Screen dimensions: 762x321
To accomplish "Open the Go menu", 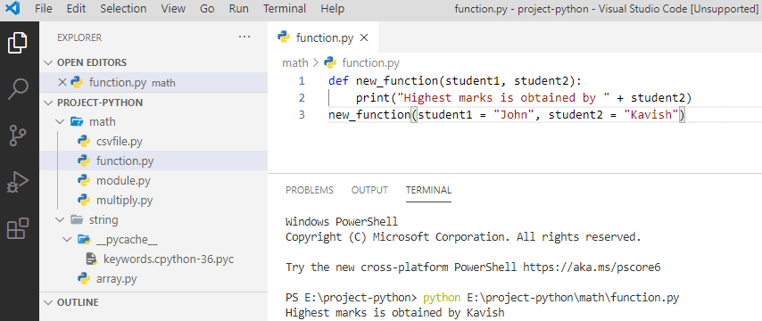I will (x=207, y=9).
